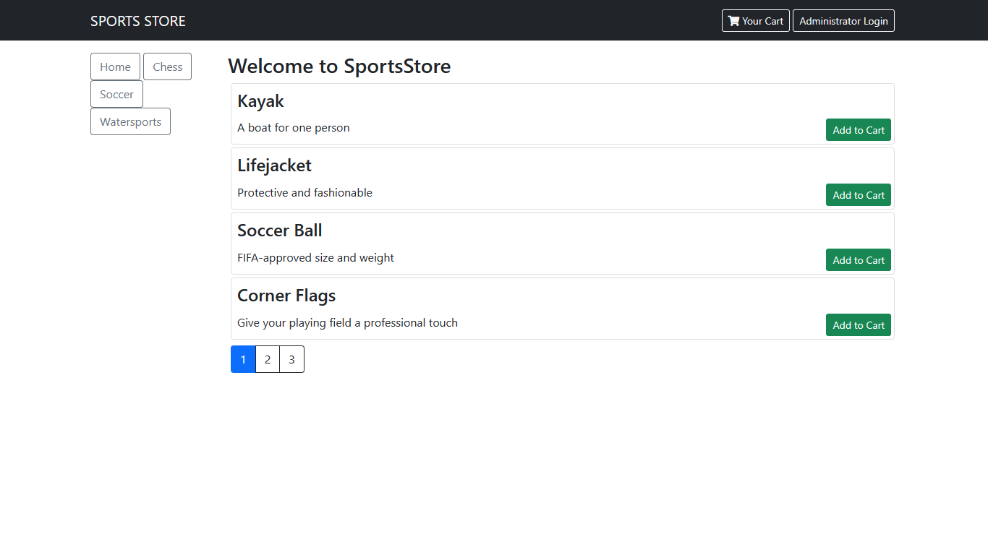
Task: Add the Soccer Ball to cart
Action: click(858, 260)
